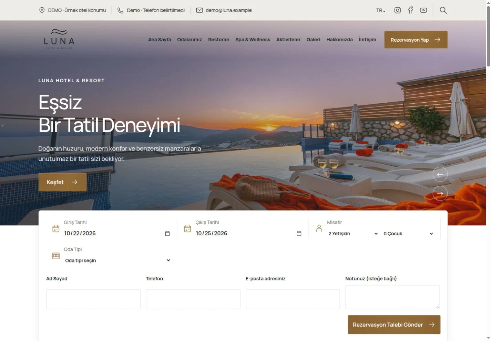Click the bed icon beside Oda Tipi
This screenshot has width=491, height=341.
[56, 256]
